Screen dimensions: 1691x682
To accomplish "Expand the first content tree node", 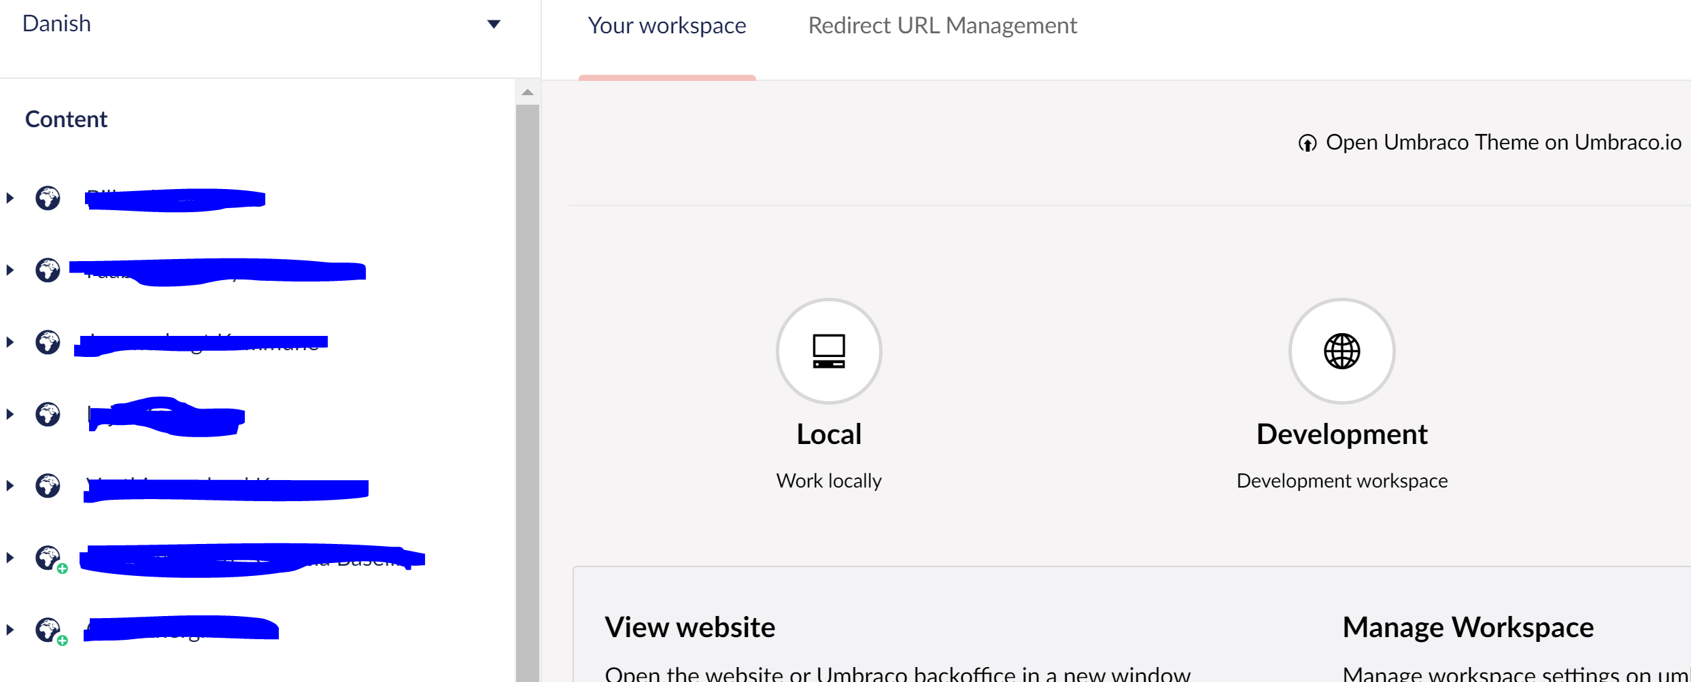I will pyautogui.click(x=10, y=198).
